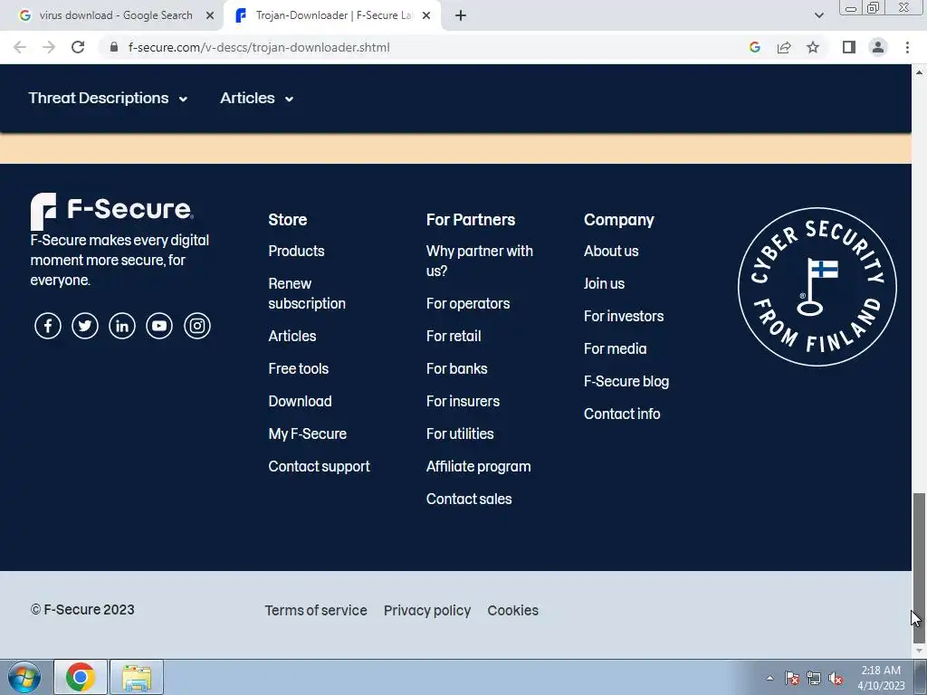Click the F-Secure logo in footer
The width and height of the screenshot is (927, 695).
point(111,211)
